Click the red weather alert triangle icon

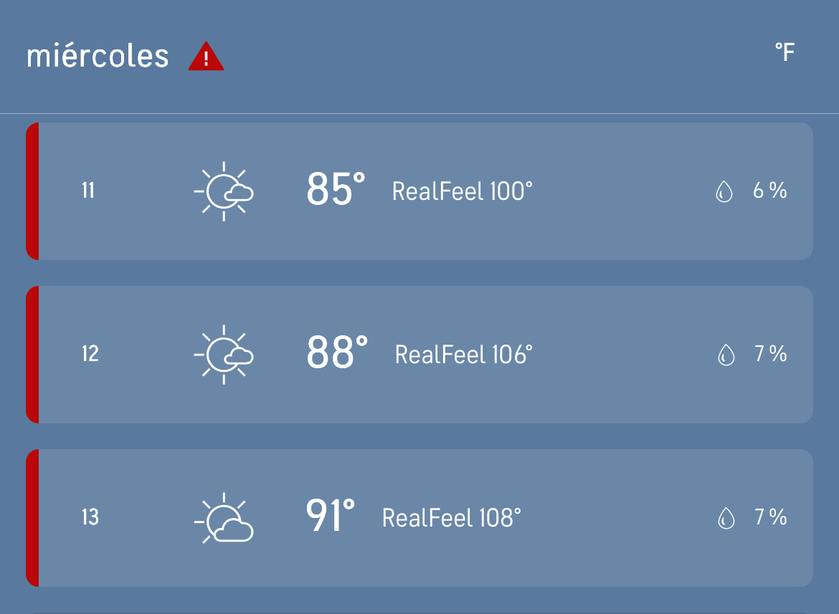pyautogui.click(x=206, y=57)
